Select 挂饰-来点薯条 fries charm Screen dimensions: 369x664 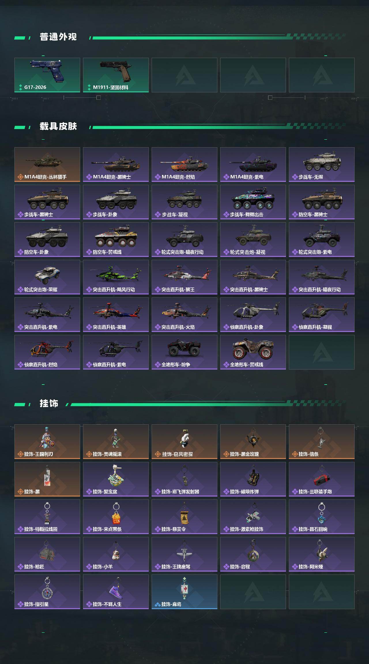click(116, 517)
